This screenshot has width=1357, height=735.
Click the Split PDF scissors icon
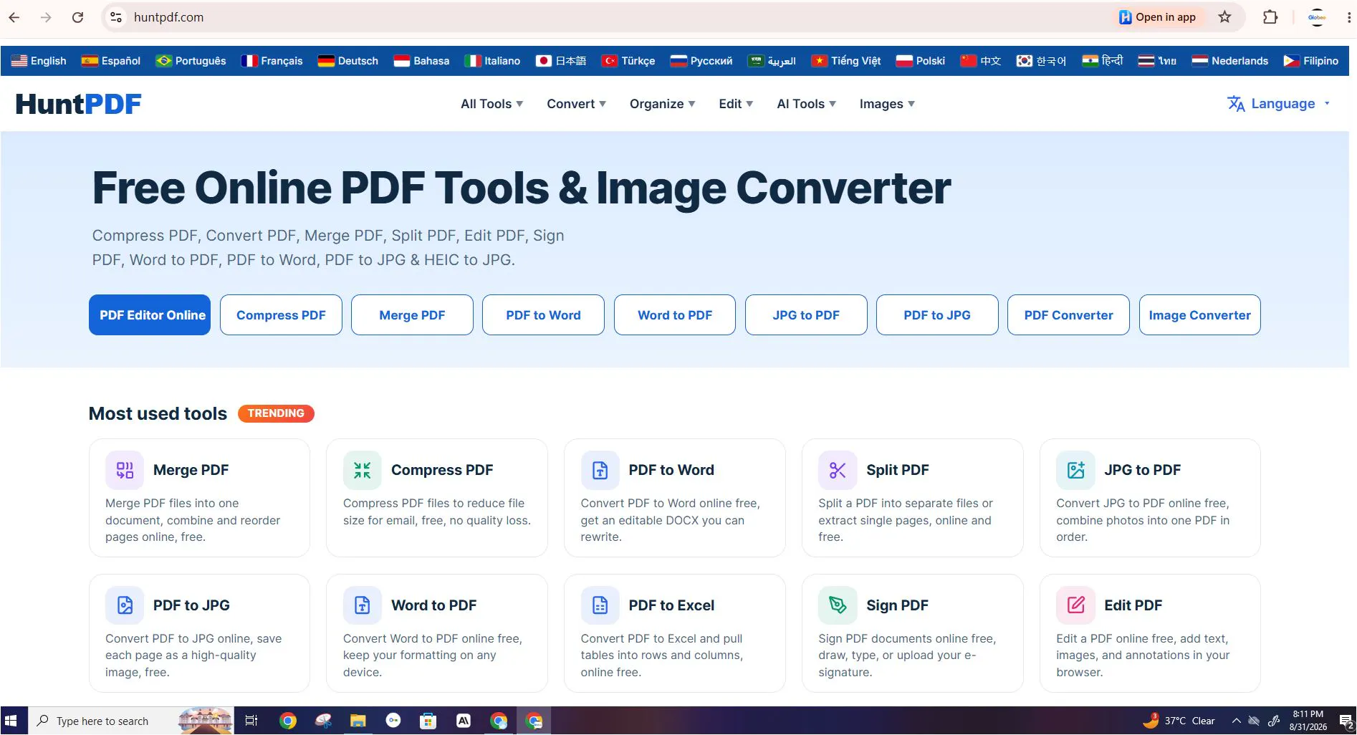[838, 470]
